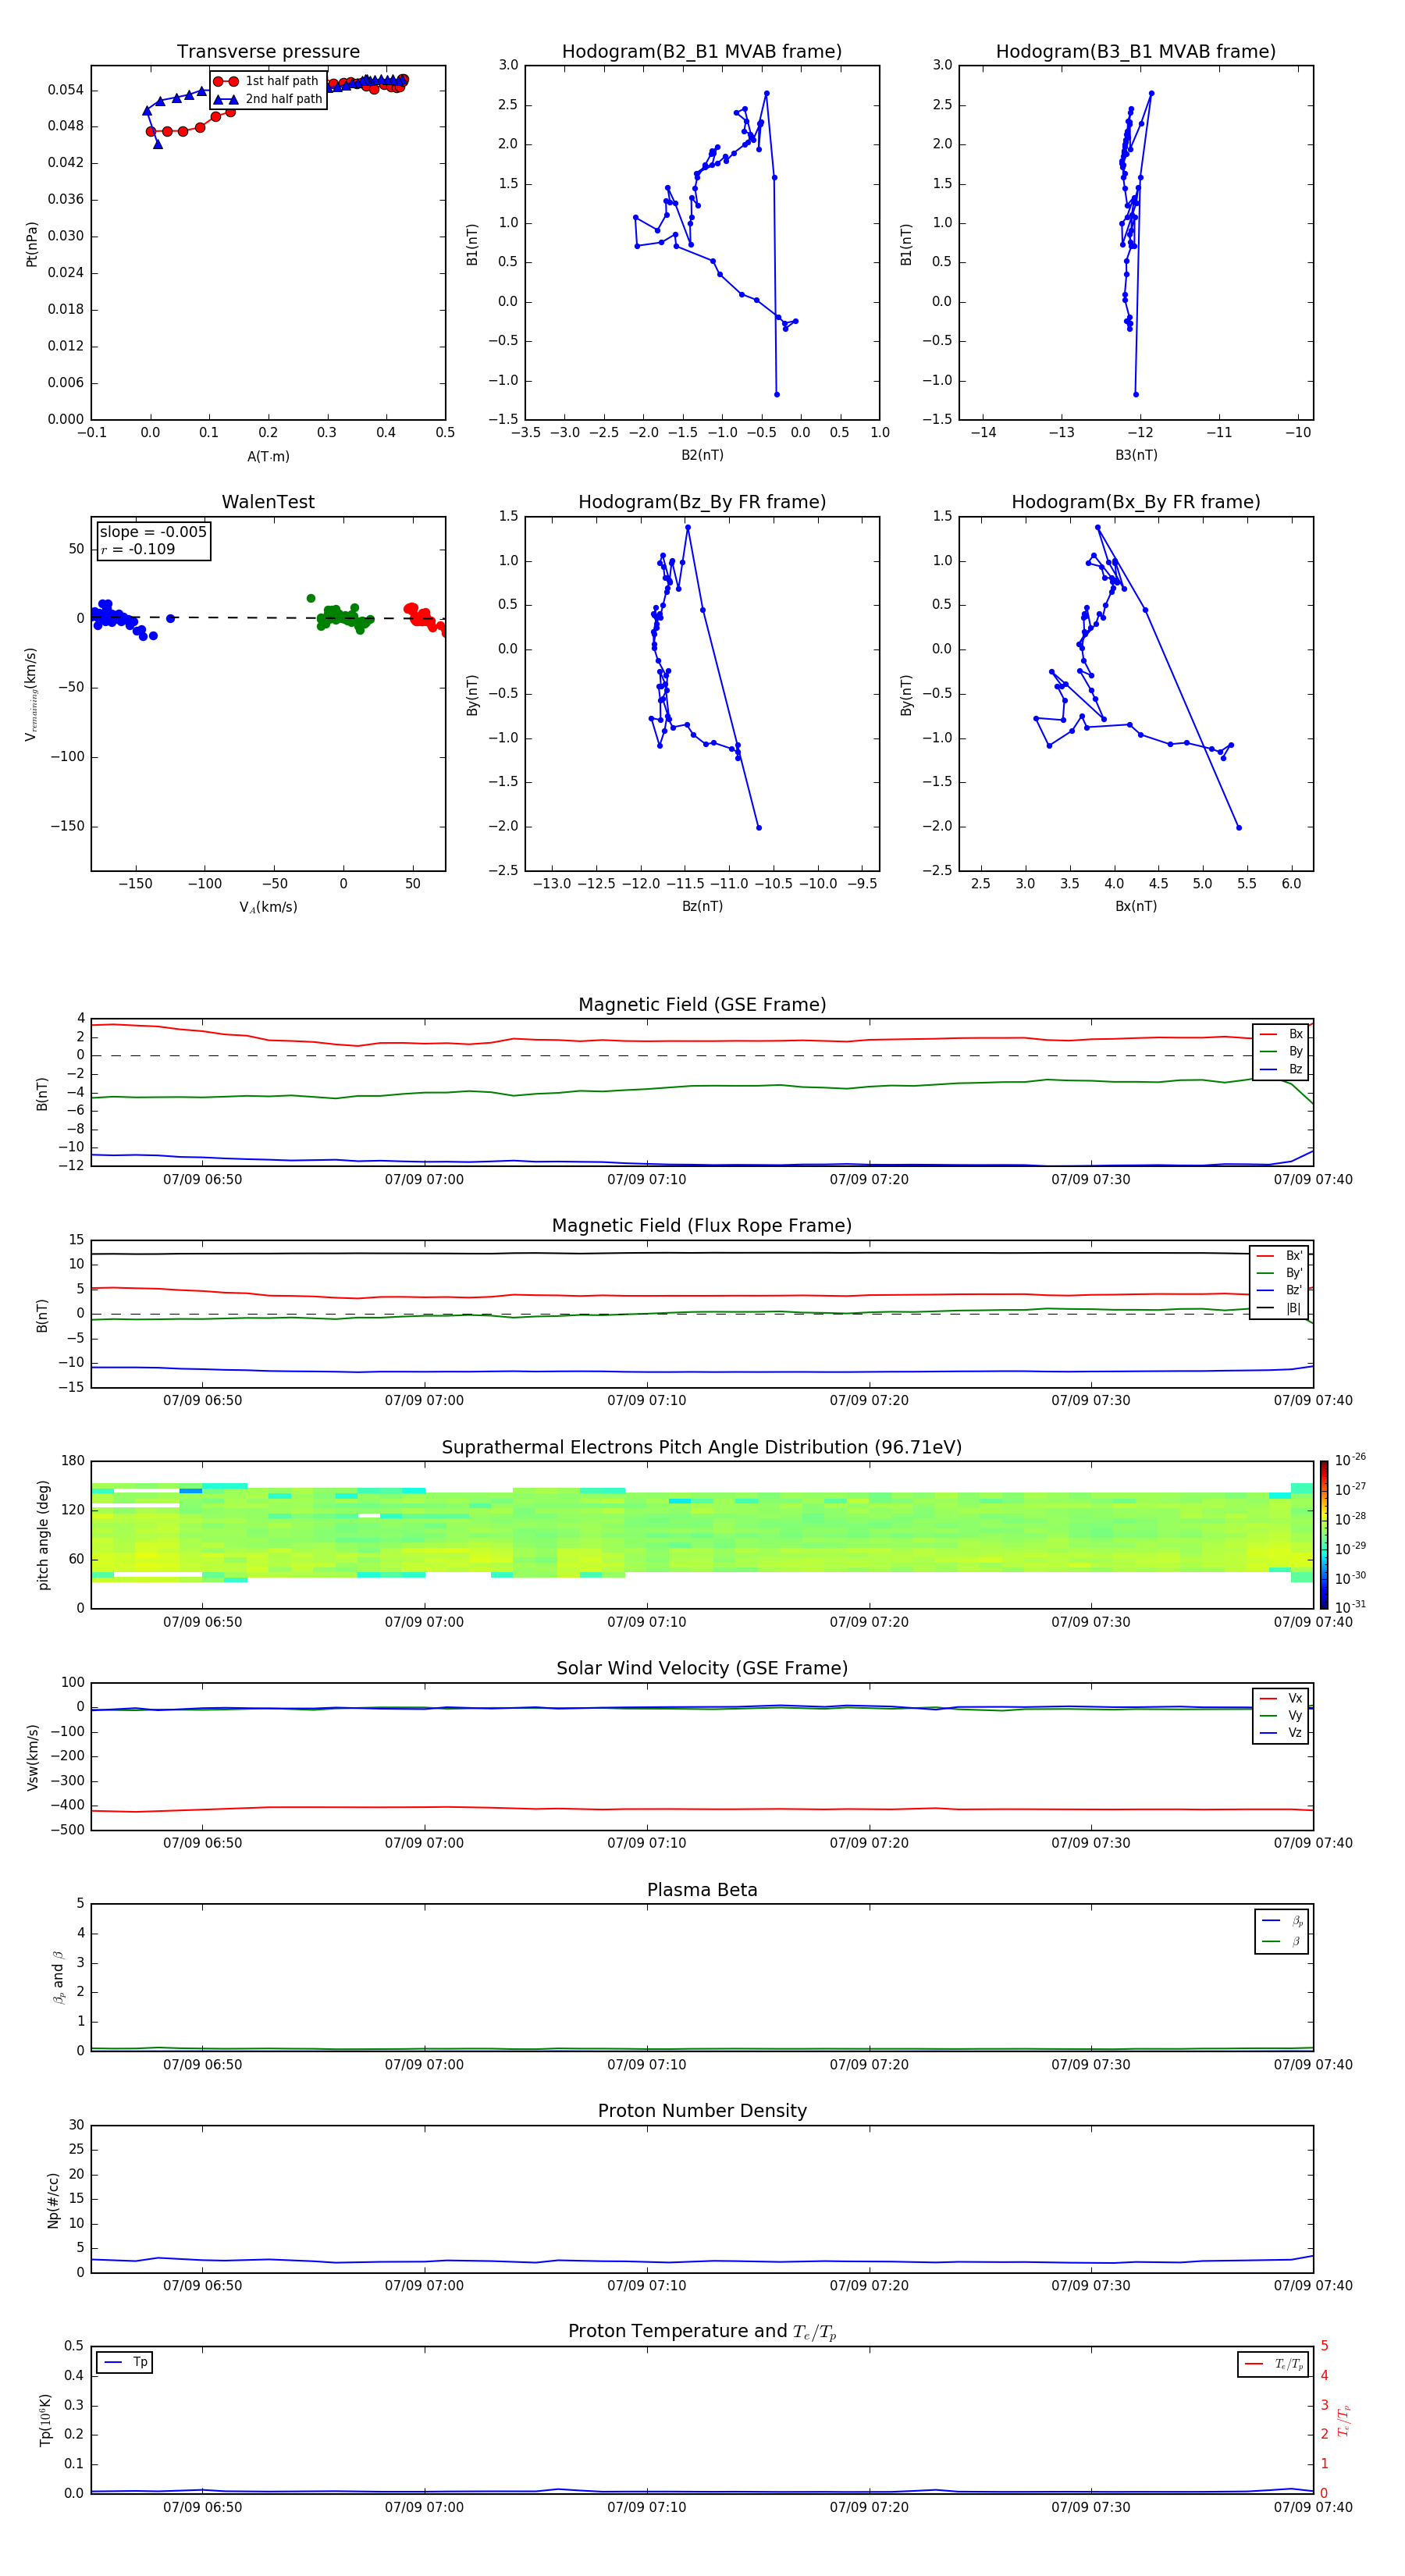Viewport: 1405px width, 2576px height.
Task: Click the β entry in the Plasma Beta legend
Action: pyautogui.click(x=1282, y=1941)
